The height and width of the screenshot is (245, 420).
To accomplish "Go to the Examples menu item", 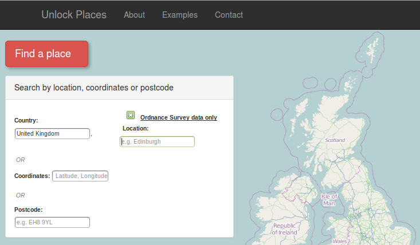I will click(x=180, y=15).
